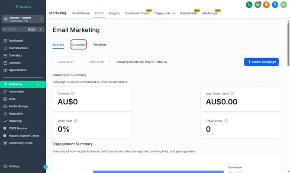
Task: Open the megaphone announcements icon
Action: click(x=258, y=5)
